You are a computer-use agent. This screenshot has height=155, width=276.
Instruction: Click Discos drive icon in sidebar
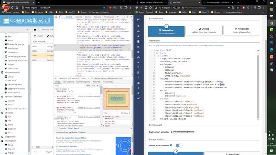tap(6, 77)
